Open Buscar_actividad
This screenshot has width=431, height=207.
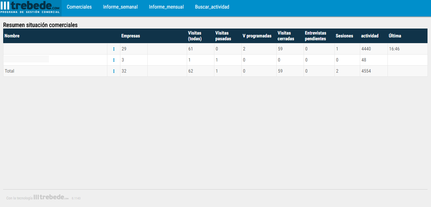pyautogui.click(x=212, y=7)
